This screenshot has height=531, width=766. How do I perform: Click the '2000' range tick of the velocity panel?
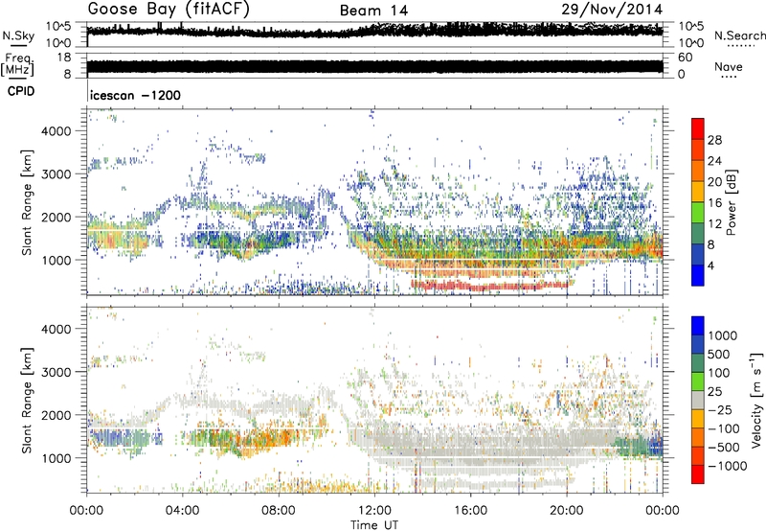[56, 415]
